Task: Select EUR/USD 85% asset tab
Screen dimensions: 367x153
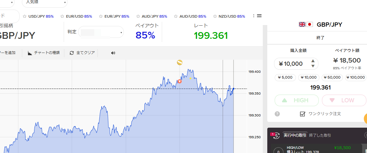Action: tap(79, 16)
